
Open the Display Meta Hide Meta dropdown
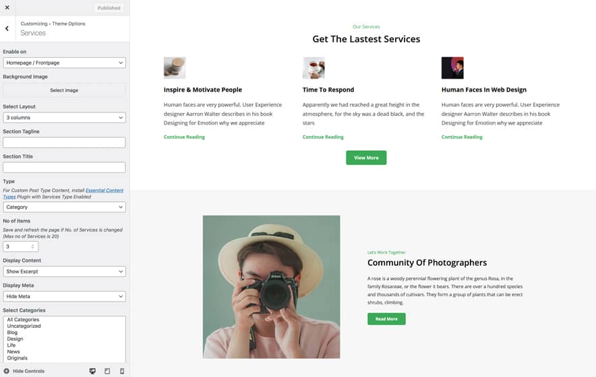coord(64,296)
